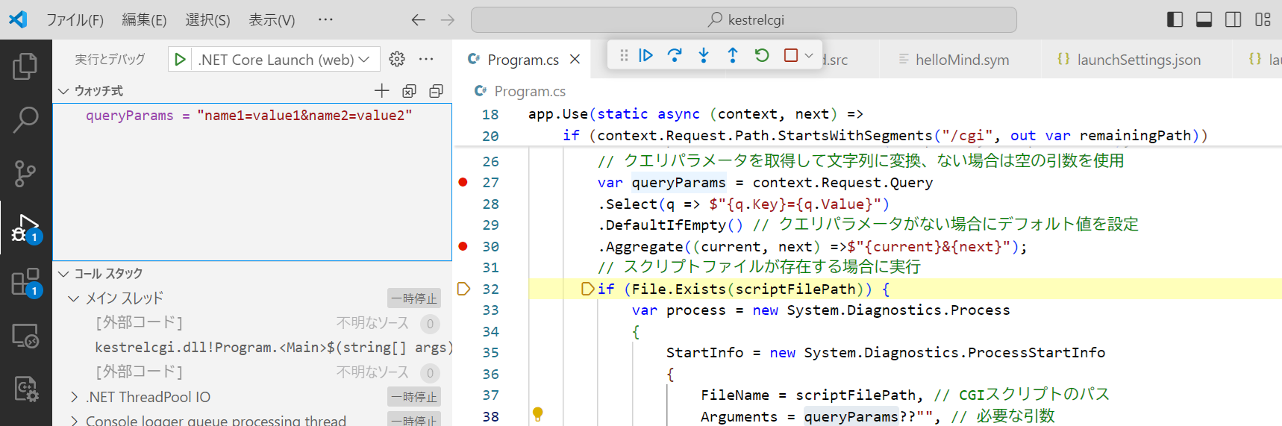Switch to the Program.cs tab
The height and width of the screenshot is (426, 1282).
click(x=522, y=60)
